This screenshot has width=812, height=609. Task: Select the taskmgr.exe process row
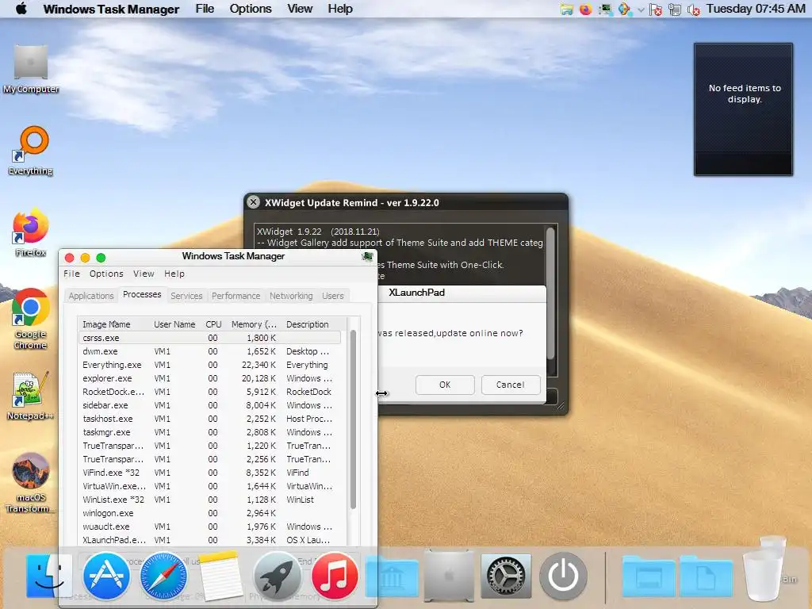click(209, 432)
